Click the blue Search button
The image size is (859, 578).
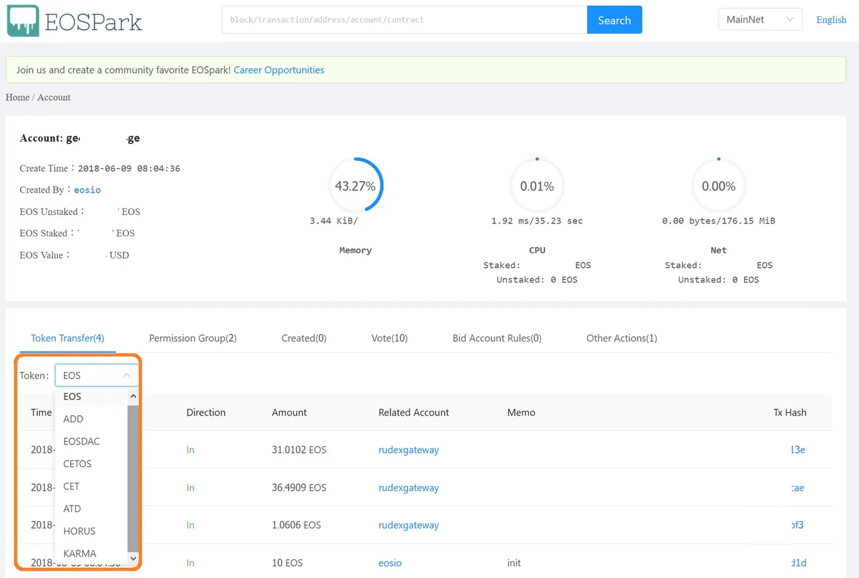tap(615, 19)
